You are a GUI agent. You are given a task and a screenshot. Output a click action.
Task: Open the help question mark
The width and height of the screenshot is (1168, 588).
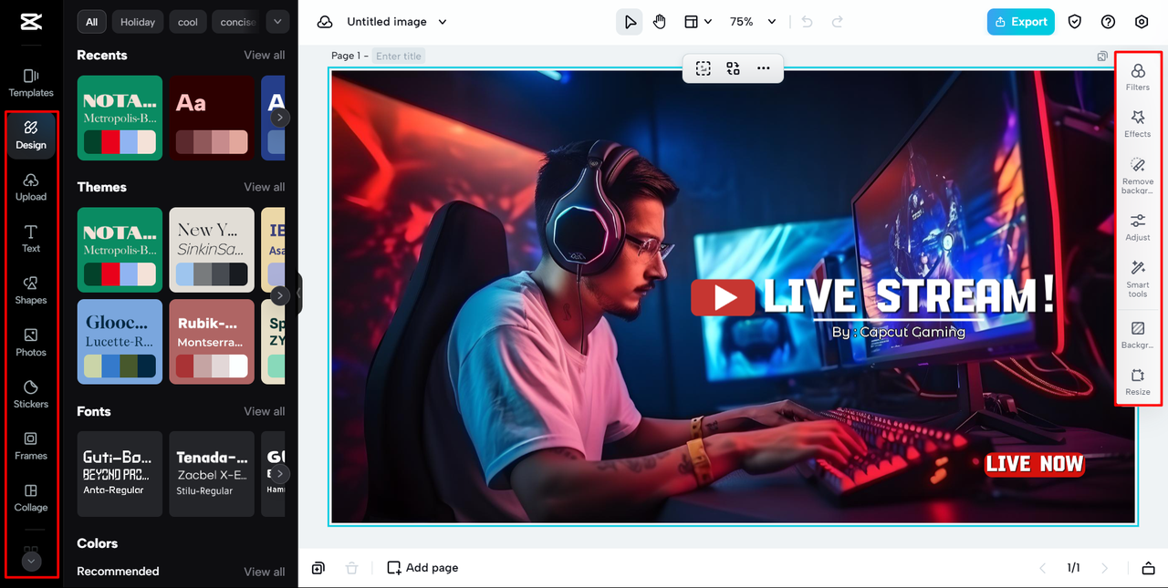pos(1108,22)
